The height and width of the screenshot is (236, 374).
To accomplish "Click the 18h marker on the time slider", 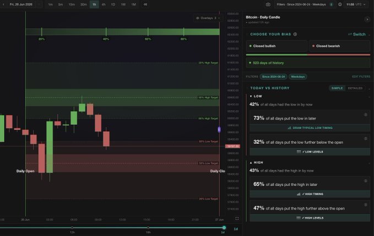I will (x=148, y=228).
